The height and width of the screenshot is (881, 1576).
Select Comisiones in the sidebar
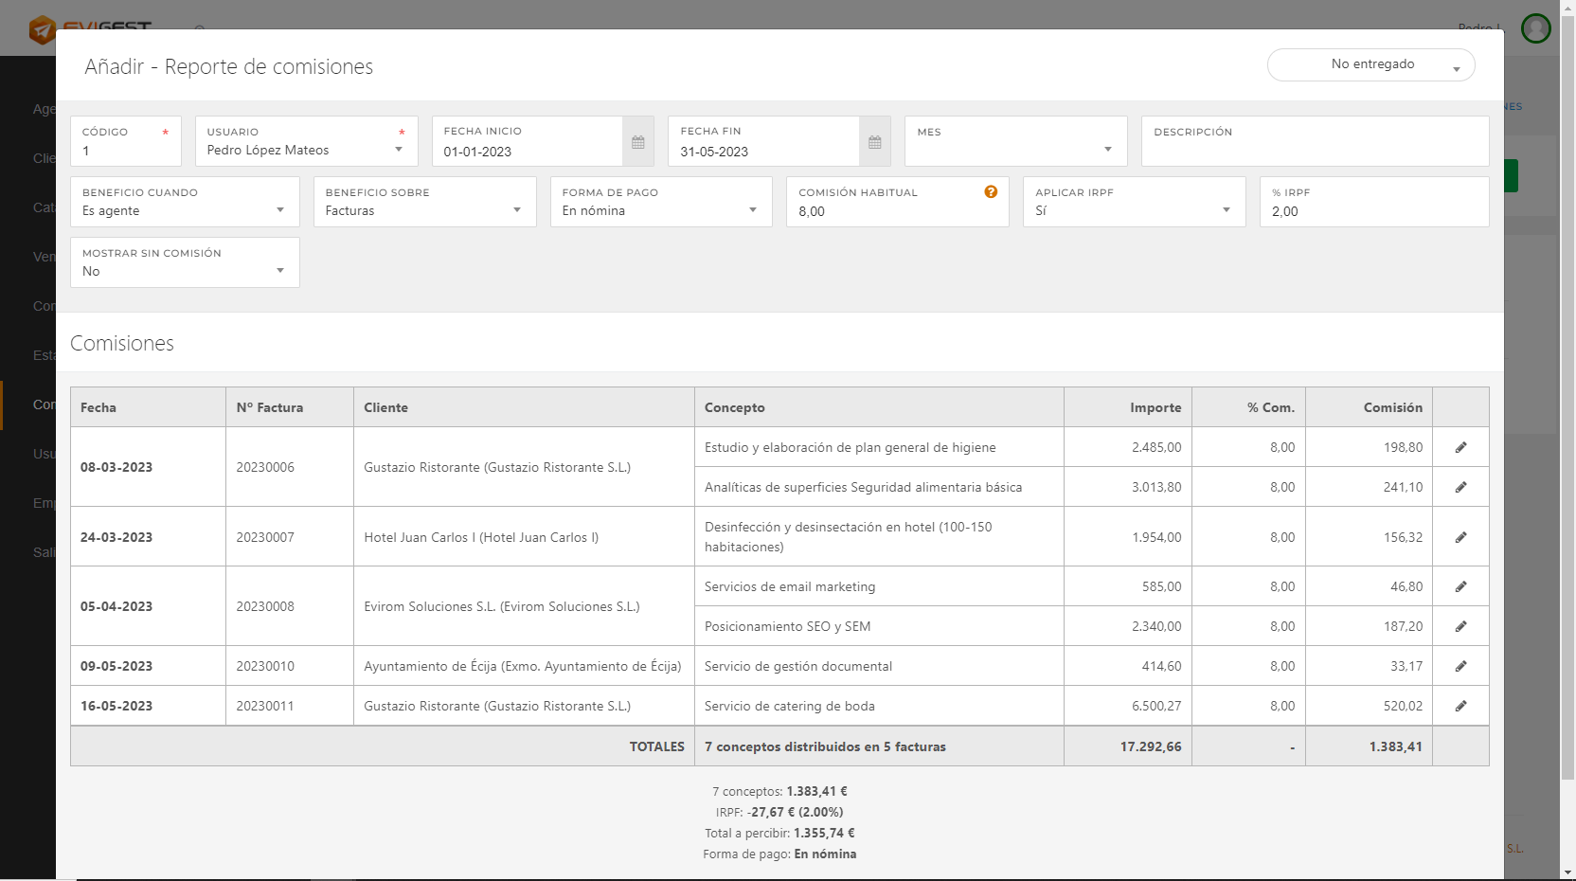click(x=42, y=405)
